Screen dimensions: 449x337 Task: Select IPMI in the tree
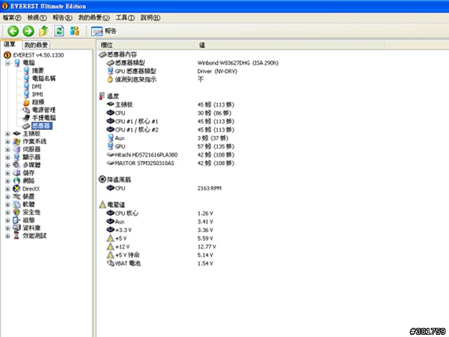click(37, 94)
